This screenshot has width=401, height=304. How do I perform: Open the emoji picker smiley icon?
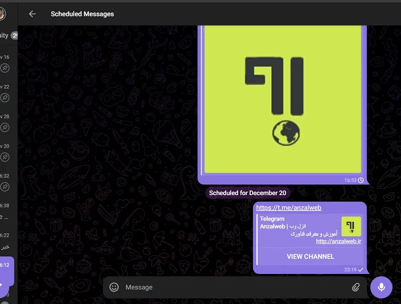(114, 287)
